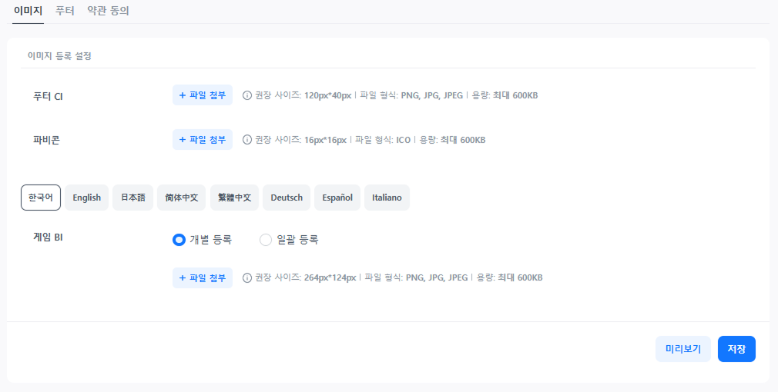Switch to the English language tab

pos(86,198)
